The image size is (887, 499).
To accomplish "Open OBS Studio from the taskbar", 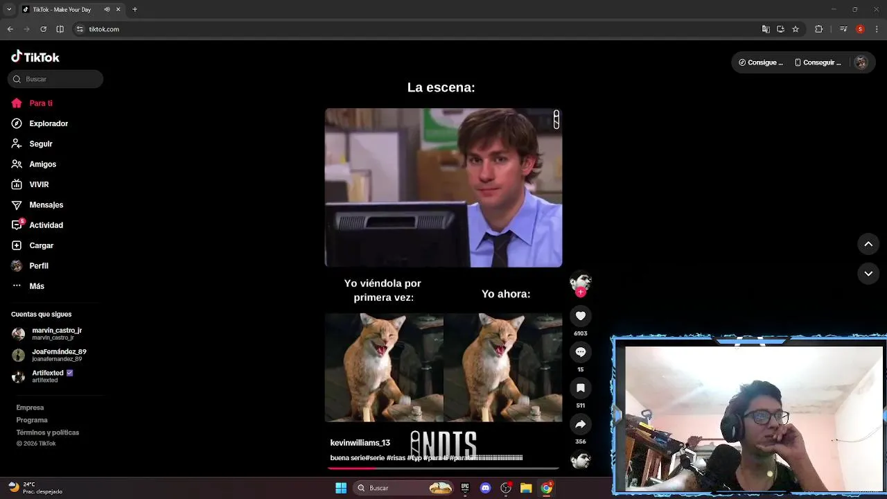I will tap(506, 488).
